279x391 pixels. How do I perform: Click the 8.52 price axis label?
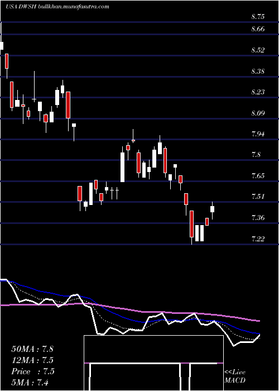(258, 50)
